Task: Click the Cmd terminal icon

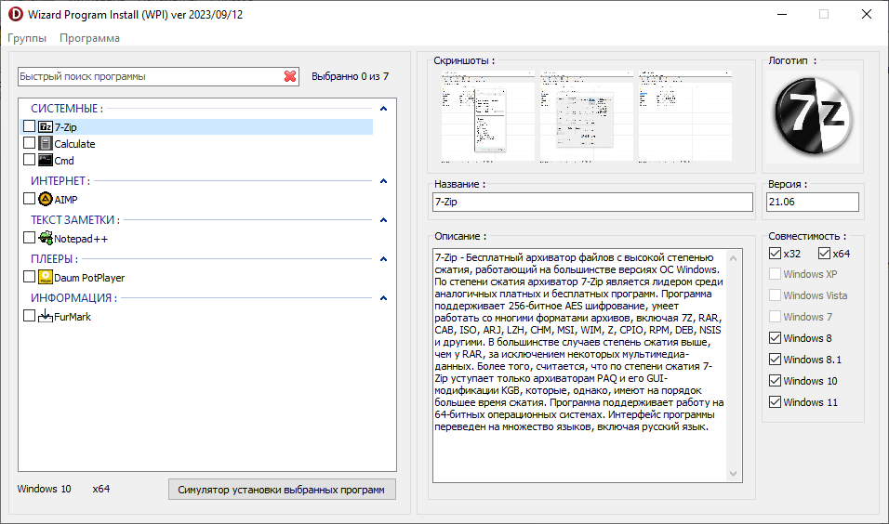Action: [x=46, y=161]
